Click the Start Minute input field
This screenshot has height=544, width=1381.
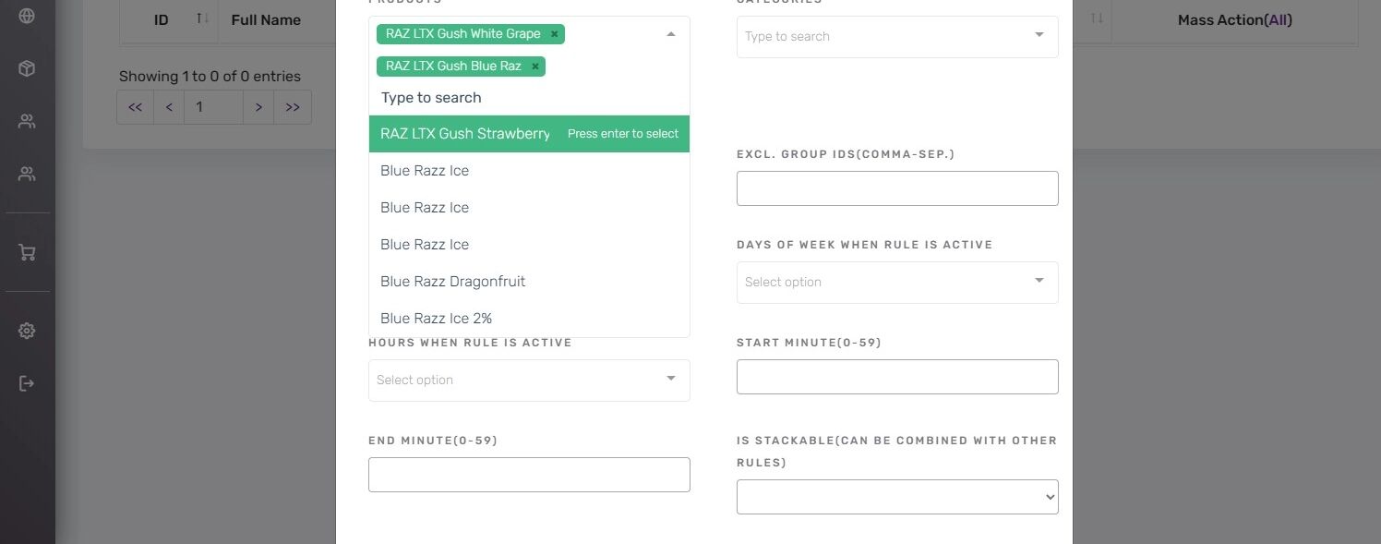tap(897, 377)
